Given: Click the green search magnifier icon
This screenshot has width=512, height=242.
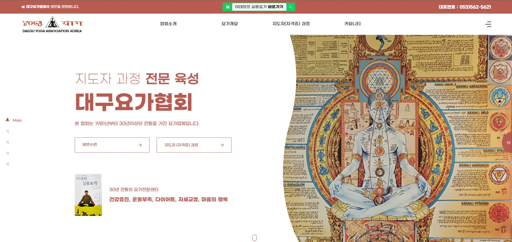Looking at the screenshot, I should 291,7.
